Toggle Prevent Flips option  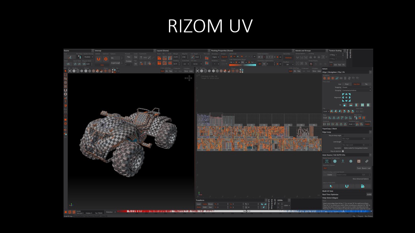tap(128, 57)
